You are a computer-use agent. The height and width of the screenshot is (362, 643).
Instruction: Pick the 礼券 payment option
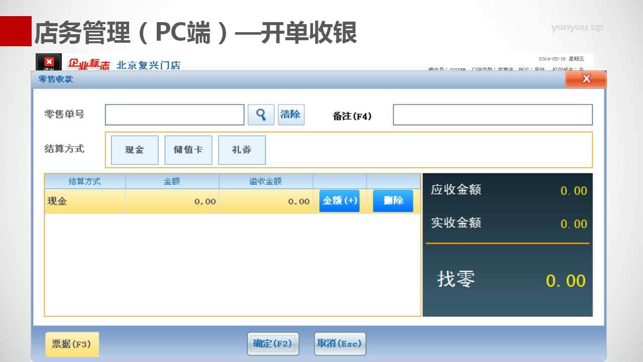242,150
